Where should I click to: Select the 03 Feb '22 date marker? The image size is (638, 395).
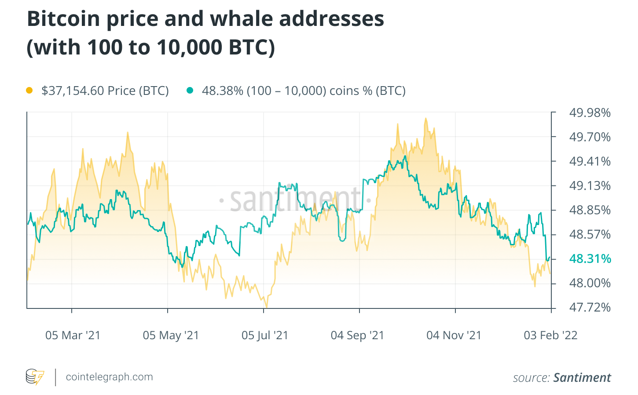pos(550,336)
